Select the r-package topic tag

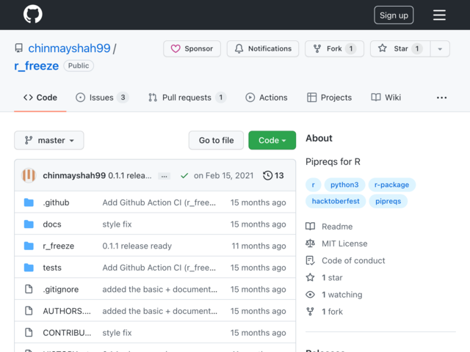tap(391, 185)
